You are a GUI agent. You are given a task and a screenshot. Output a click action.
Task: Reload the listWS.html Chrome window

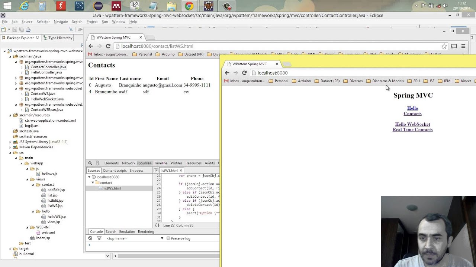coord(108,46)
